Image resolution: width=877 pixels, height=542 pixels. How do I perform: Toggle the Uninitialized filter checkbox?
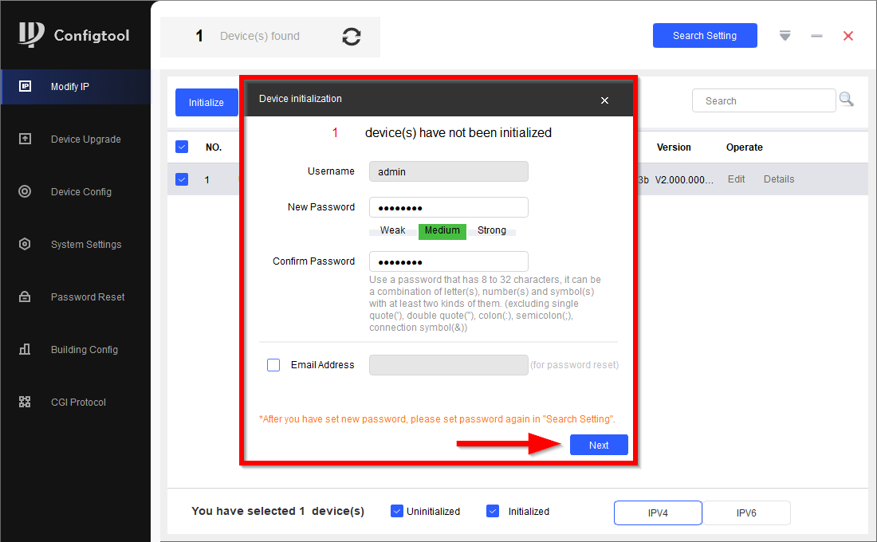tap(397, 511)
